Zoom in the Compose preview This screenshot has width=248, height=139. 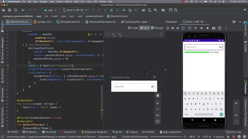click(158, 103)
